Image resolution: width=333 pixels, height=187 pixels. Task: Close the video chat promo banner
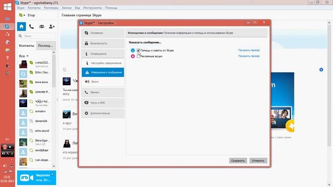[53, 175]
